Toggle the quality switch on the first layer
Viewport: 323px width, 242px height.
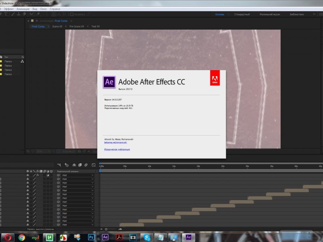[34, 175]
